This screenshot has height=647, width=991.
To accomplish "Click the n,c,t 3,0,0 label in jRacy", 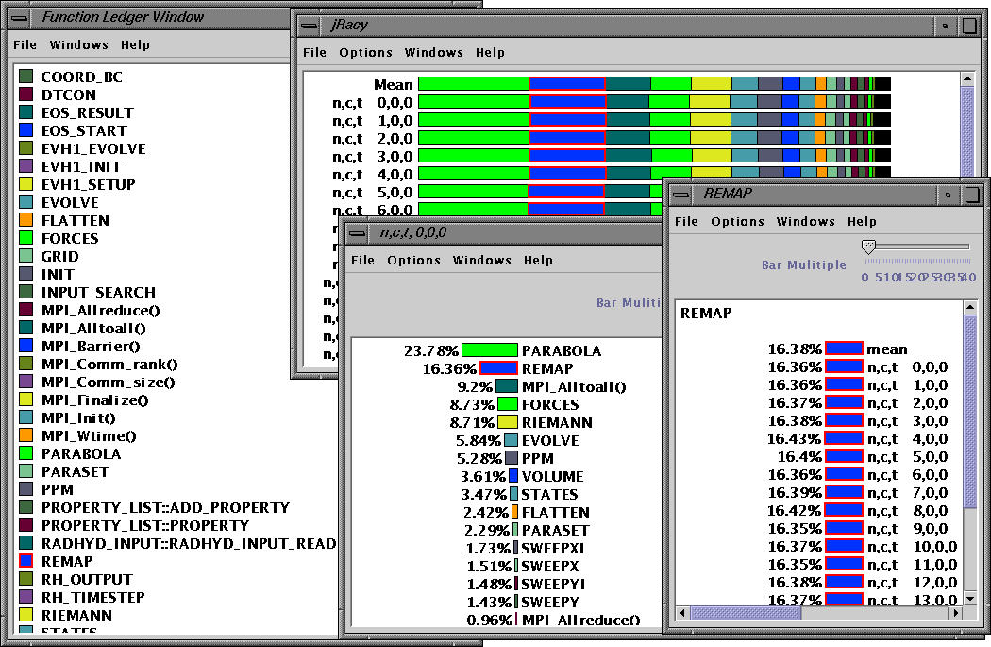I will (x=373, y=156).
